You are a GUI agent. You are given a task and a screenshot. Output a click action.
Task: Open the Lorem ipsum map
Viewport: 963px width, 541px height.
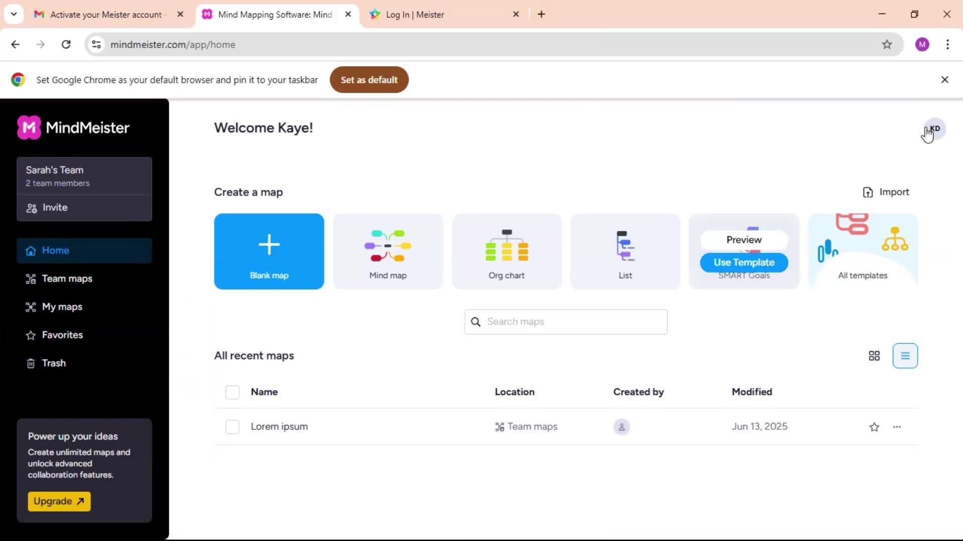point(279,427)
